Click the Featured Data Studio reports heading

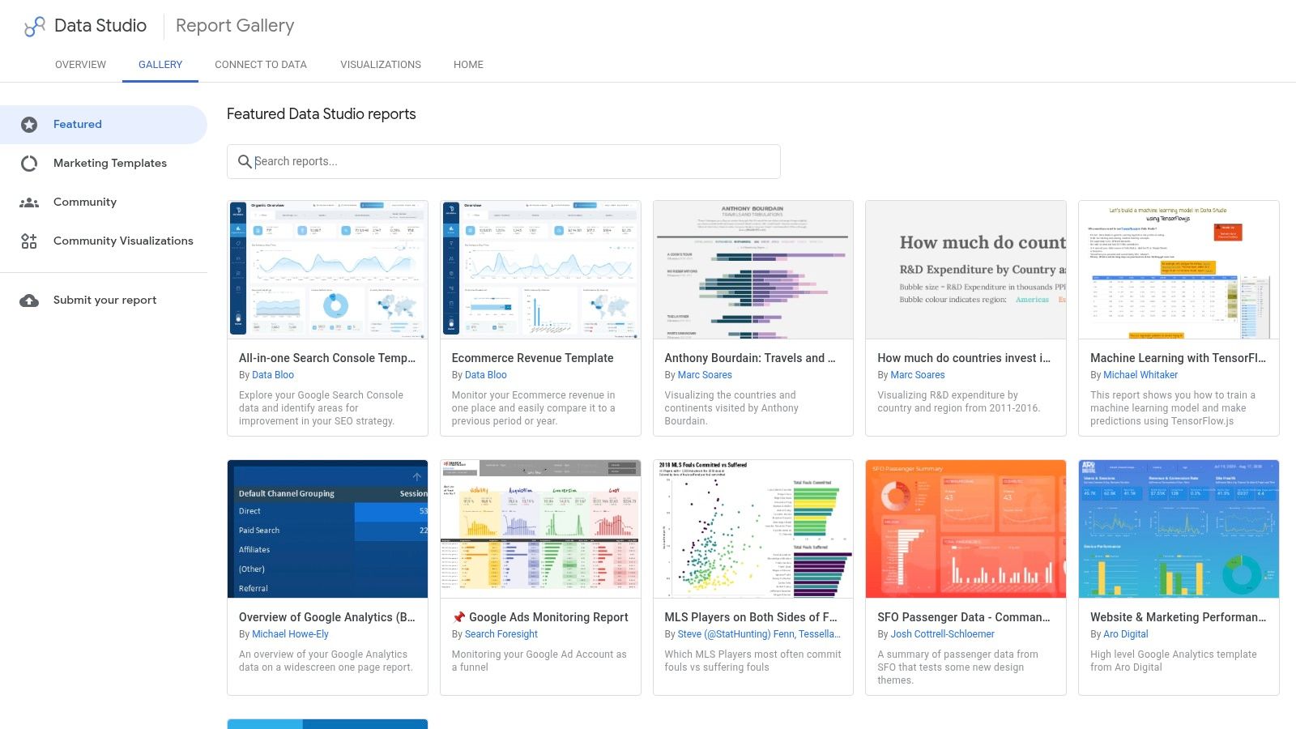tap(321, 114)
